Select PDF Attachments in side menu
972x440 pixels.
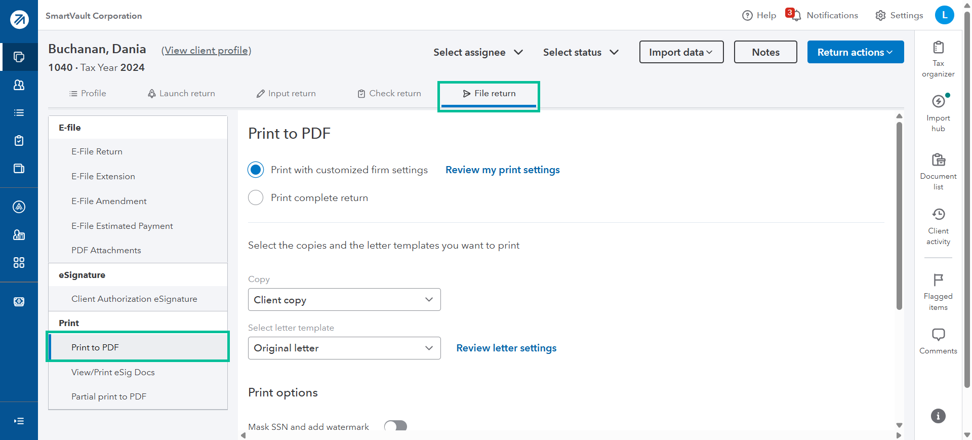point(138,250)
